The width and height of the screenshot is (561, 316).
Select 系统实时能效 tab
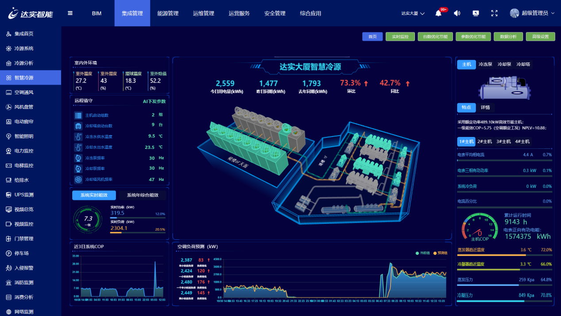(x=94, y=195)
